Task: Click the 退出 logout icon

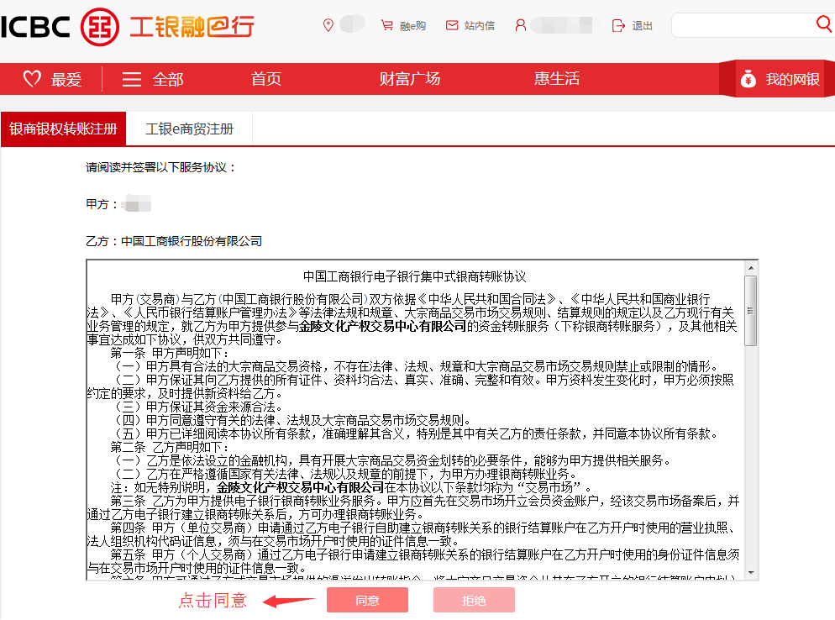Action: [x=618, y=25]
